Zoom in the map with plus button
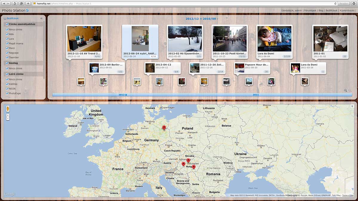 8,115
